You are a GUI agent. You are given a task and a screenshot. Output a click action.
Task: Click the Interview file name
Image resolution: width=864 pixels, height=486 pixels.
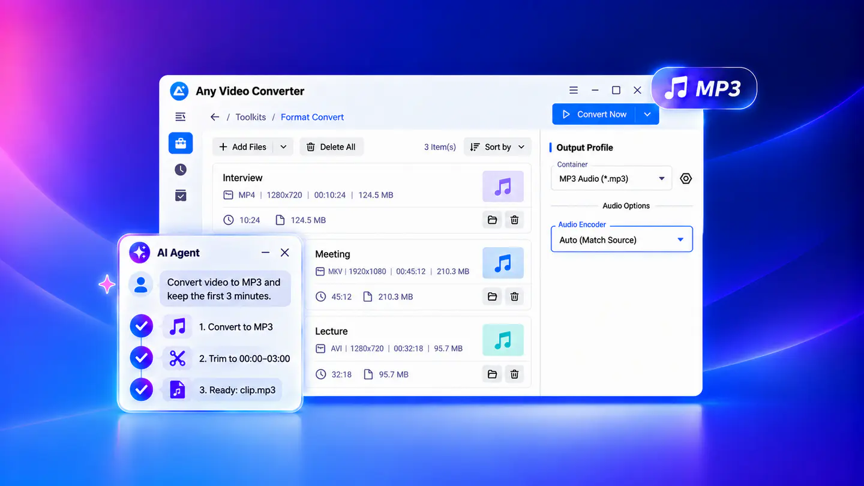pos(242,178)
